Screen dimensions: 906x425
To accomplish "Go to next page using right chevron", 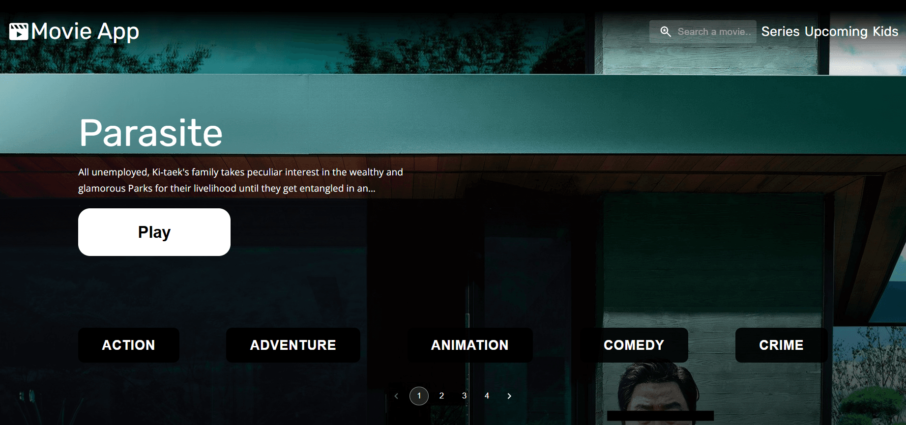I will [509, 396].
